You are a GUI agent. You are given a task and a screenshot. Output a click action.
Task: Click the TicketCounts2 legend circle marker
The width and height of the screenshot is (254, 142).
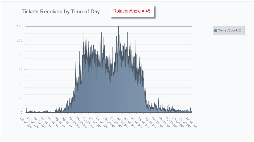215,31
